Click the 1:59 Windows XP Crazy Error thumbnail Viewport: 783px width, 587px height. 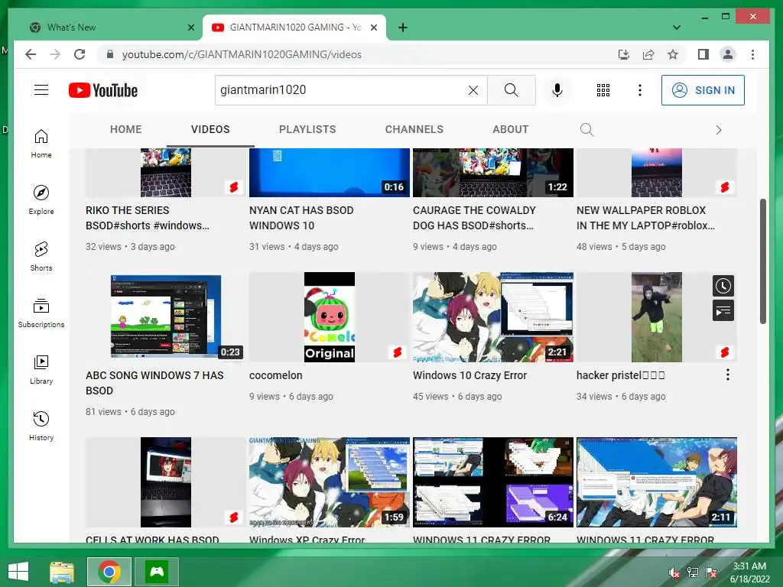click(330, 482)
